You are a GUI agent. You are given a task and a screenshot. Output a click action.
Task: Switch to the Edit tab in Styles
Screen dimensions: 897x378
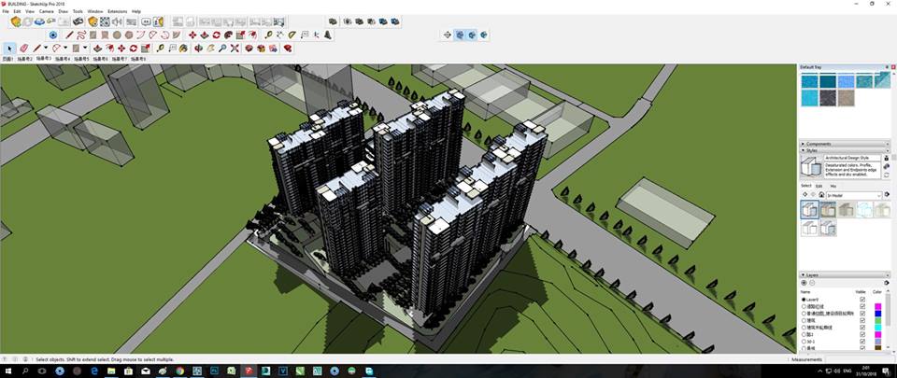tap(819, 186)
